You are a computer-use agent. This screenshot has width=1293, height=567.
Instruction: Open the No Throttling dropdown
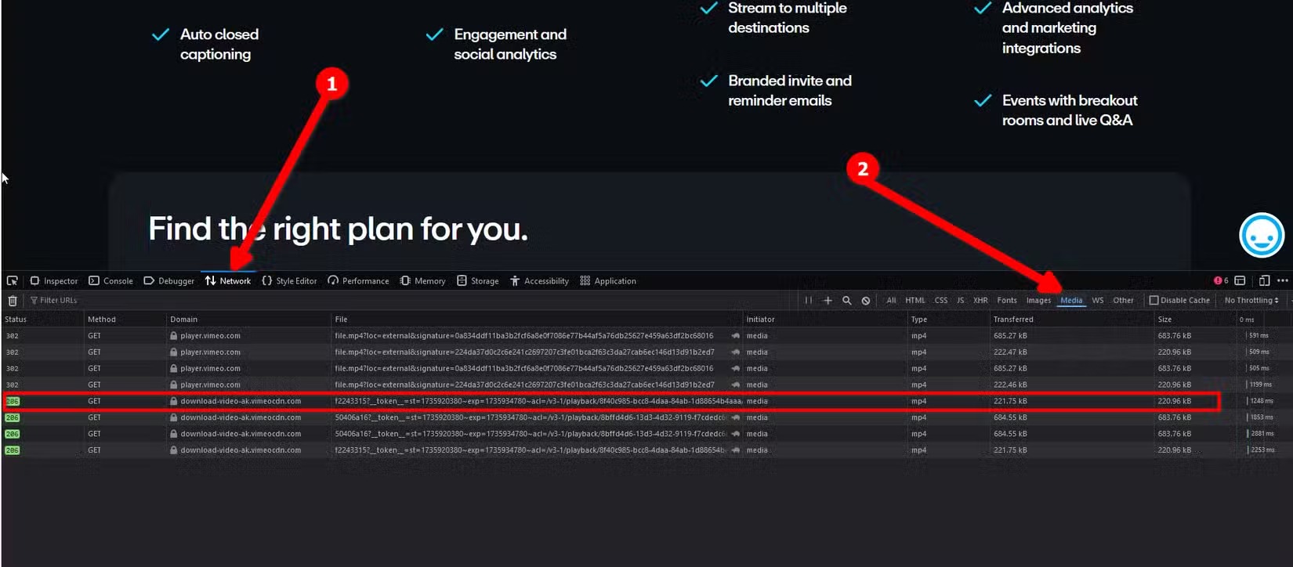coord(1251,301)
